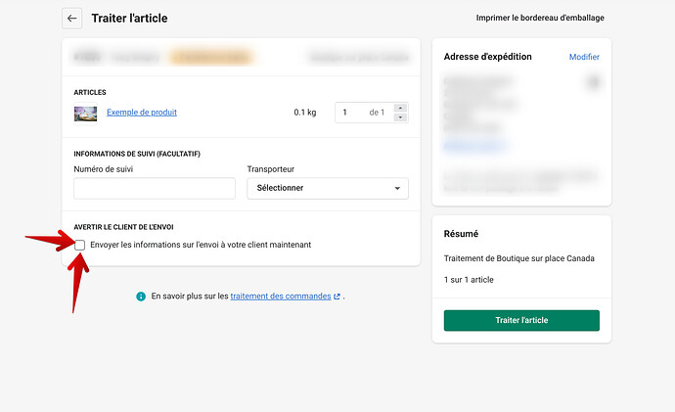Open the Exemple de produit link
The height and width of the screenshot is (412, 675).
pyautogui.click(x=142, y=113)
